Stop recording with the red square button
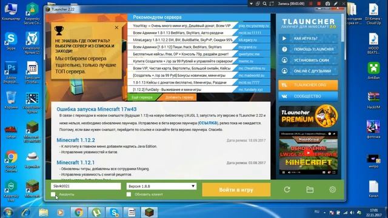The width and height of the screenshot is (388, 218). point(319,4)
